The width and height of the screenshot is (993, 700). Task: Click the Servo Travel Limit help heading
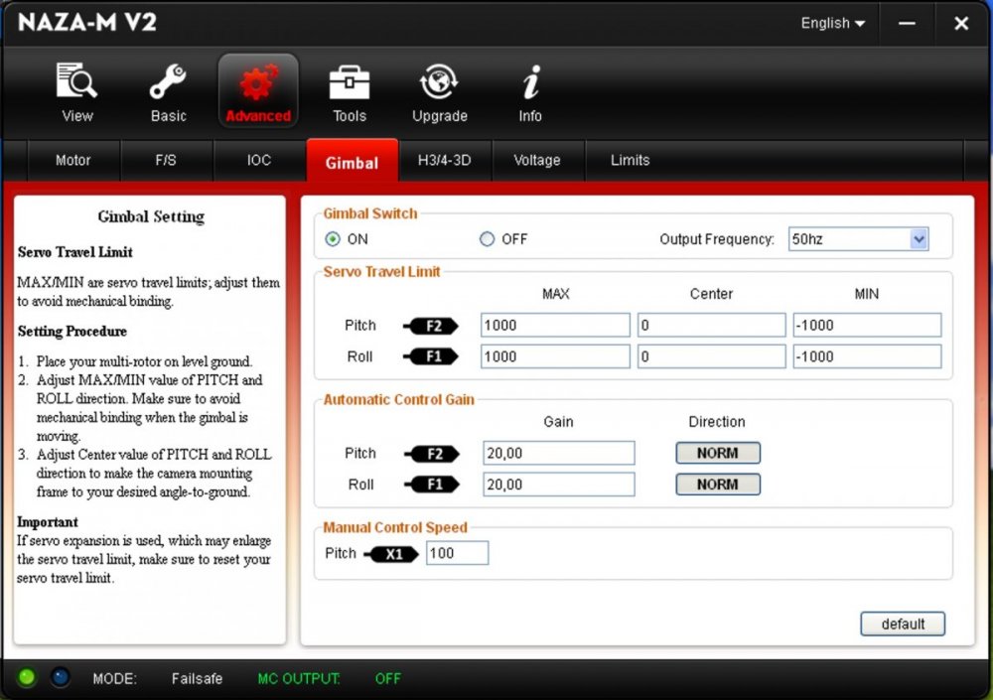click(x=74, y=252)
